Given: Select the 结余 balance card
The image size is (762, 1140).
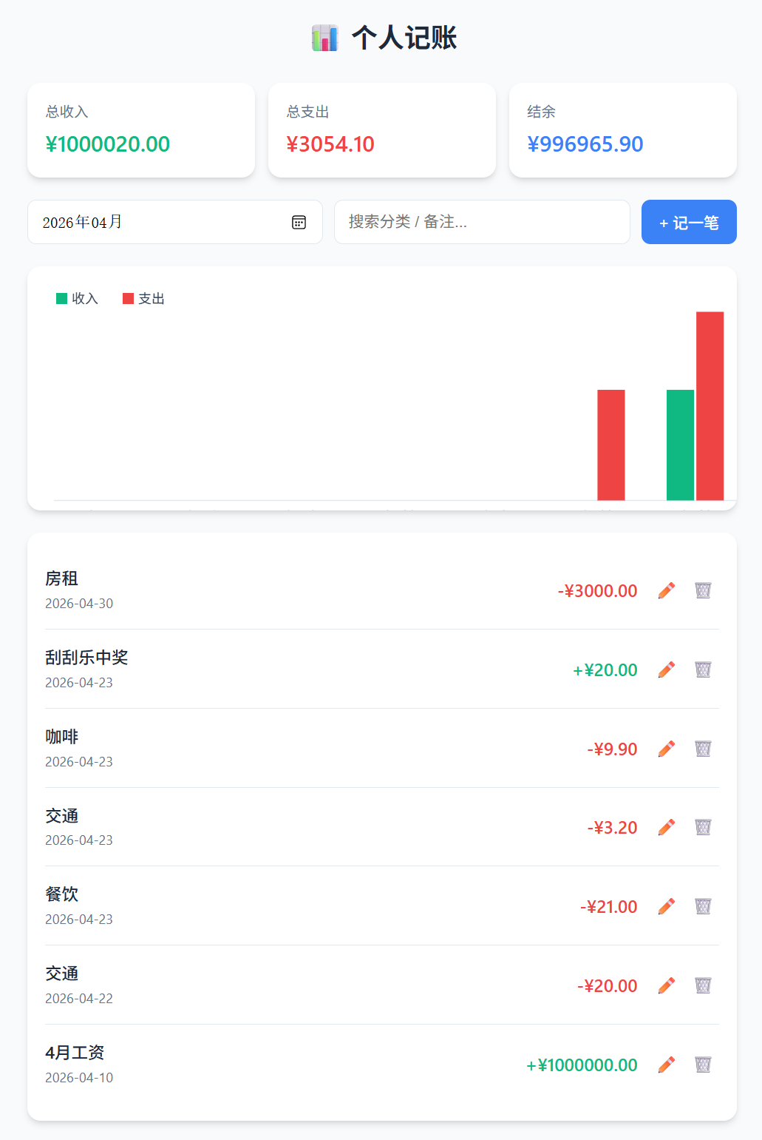Looking at the screenshot, I should (622, 130).
